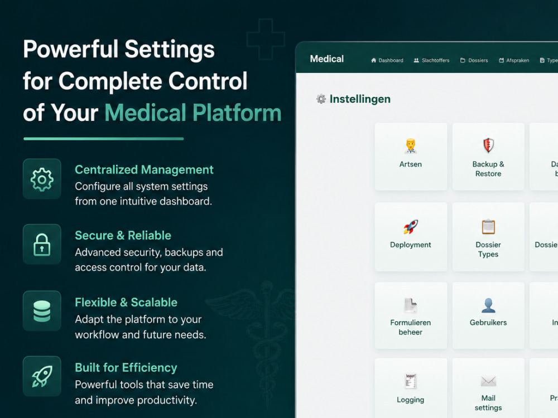This screenshot has height=418, width=558.
Task: Click the 'Medical Platform' green title text
Action: click(193, 113)
